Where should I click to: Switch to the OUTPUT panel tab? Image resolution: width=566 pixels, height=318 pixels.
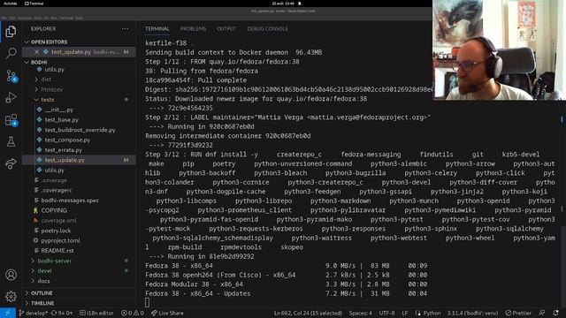[x=226, y=29]
